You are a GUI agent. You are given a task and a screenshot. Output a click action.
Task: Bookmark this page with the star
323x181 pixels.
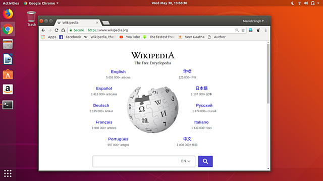pos(243,30)
